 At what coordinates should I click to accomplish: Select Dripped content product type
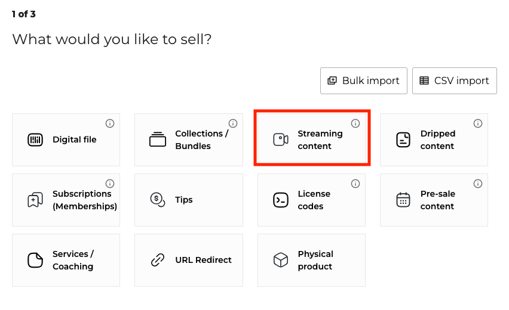(x=434, y=140)
